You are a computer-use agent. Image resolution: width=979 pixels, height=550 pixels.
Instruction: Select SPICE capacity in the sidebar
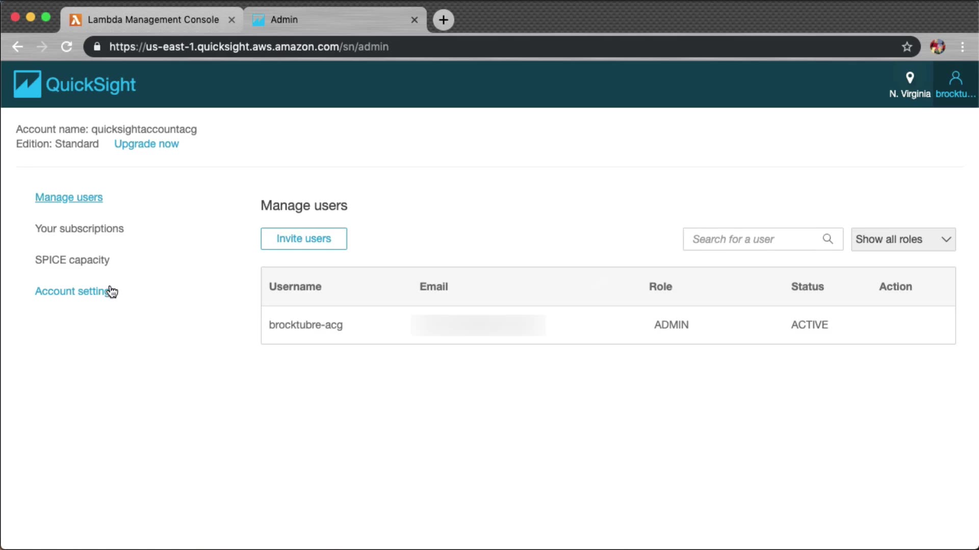point(72,260)
